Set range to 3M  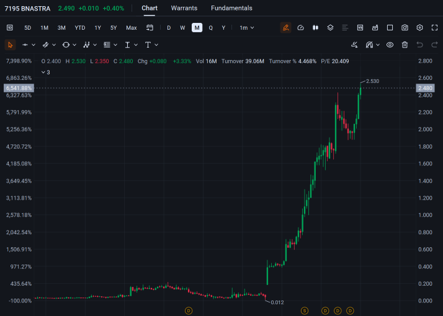coord(61,28)
